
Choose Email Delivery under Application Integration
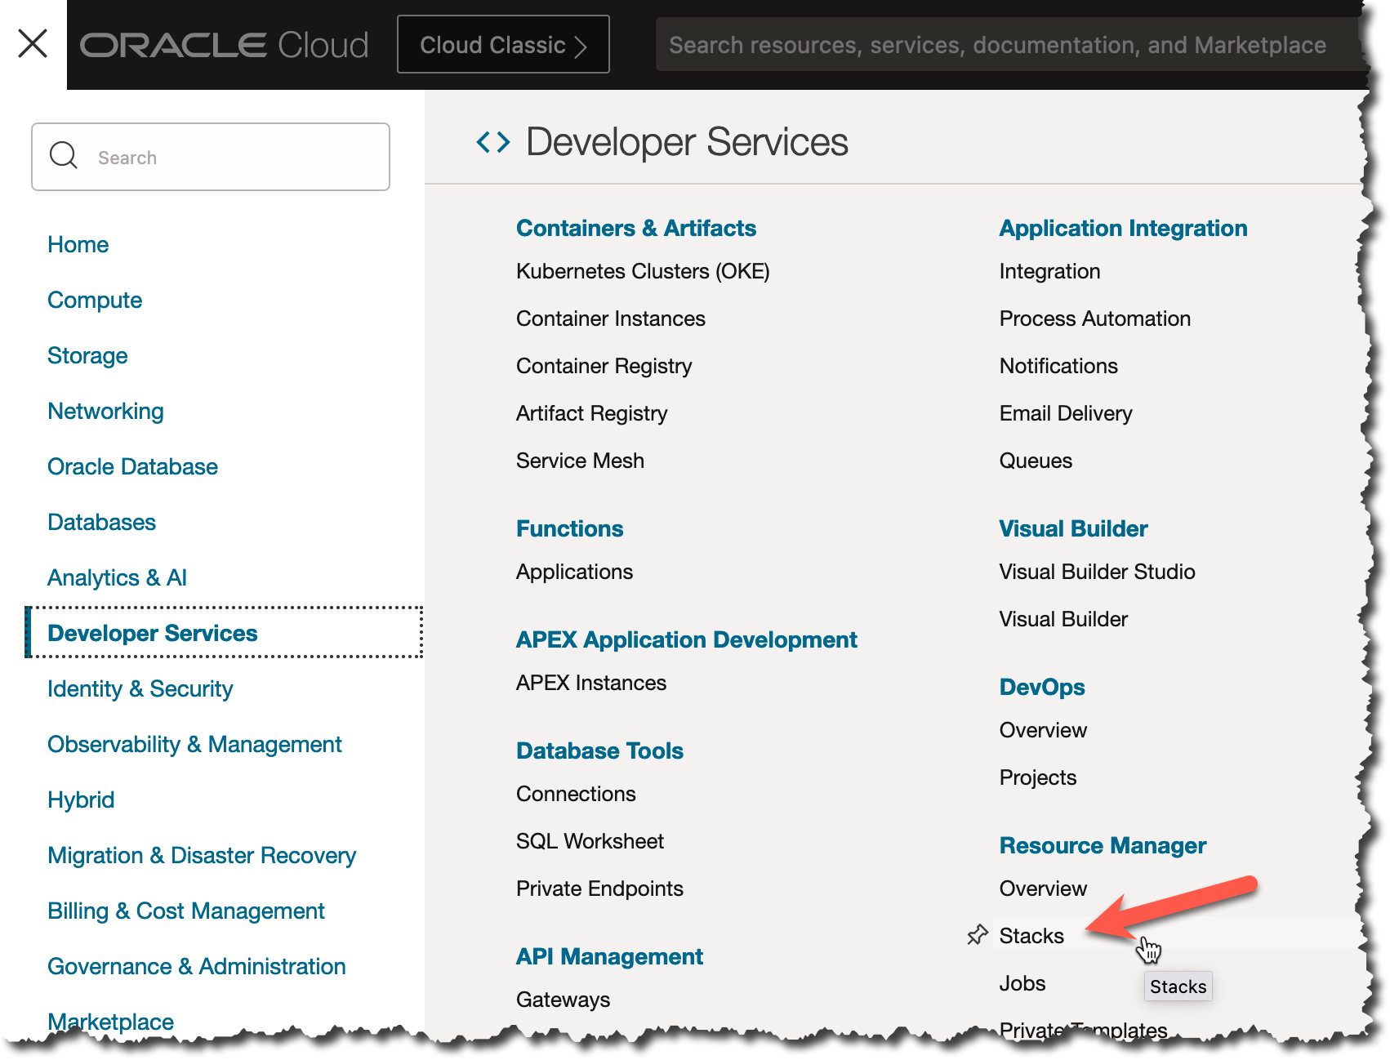[1066, 413]
